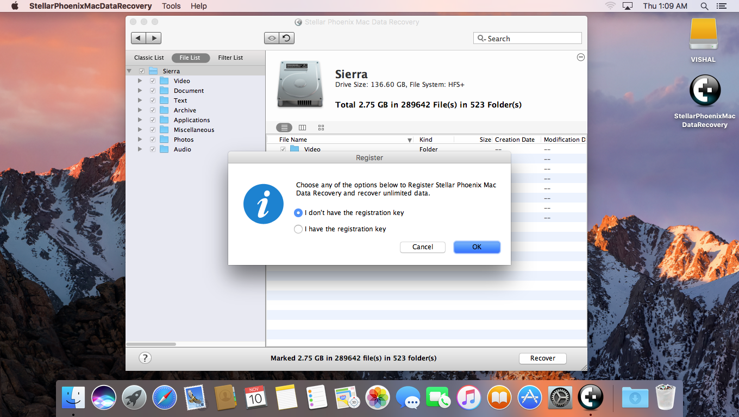This screenshot has width=739, height=417.
Task: Open Launchpad rocket icon in Dock
Action: (134, 397)
